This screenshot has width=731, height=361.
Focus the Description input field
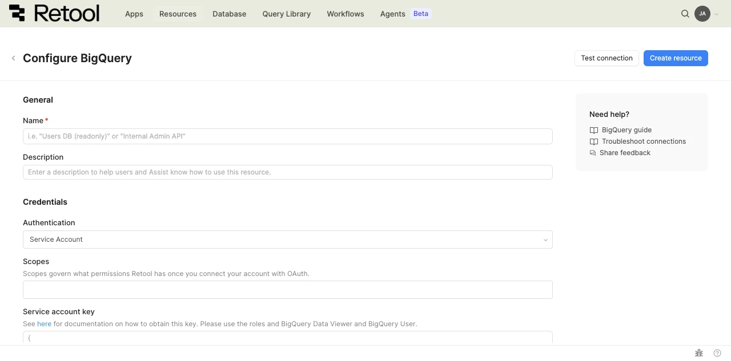(288, 172)
